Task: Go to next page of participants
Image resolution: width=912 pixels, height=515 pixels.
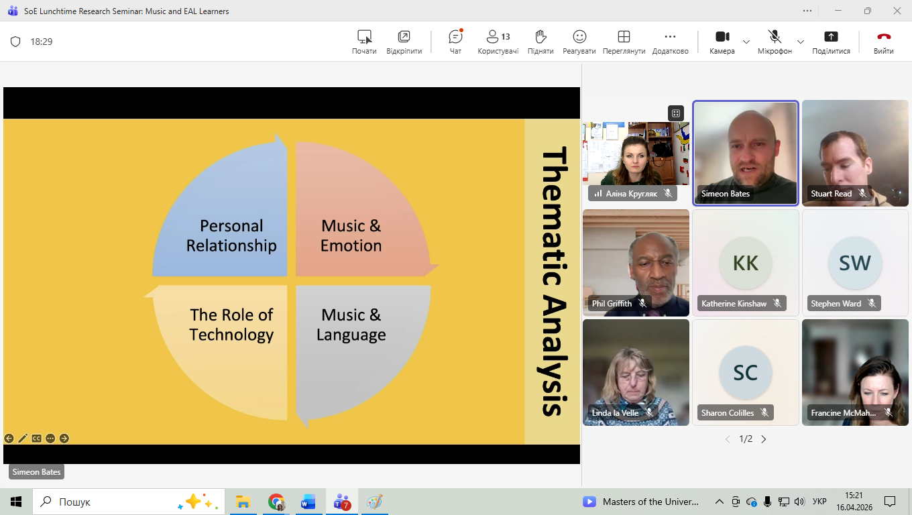Action: 763,439
